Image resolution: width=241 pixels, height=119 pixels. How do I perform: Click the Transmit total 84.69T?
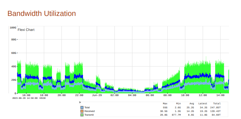pyautogui.click(x=216, y=115)
